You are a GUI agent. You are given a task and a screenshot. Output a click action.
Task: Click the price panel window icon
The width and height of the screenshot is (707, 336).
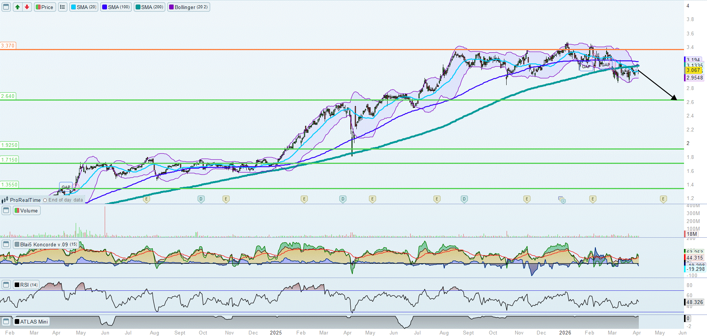click(x=6, y=7)
